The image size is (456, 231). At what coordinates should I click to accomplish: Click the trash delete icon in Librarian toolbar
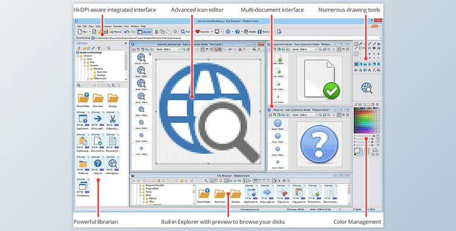coord(99,48)
